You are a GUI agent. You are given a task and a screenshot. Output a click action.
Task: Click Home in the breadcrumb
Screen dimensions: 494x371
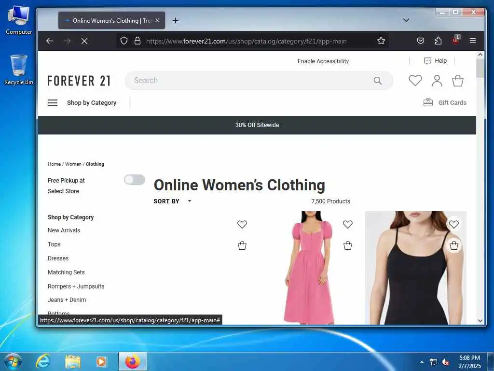(54, 164)
